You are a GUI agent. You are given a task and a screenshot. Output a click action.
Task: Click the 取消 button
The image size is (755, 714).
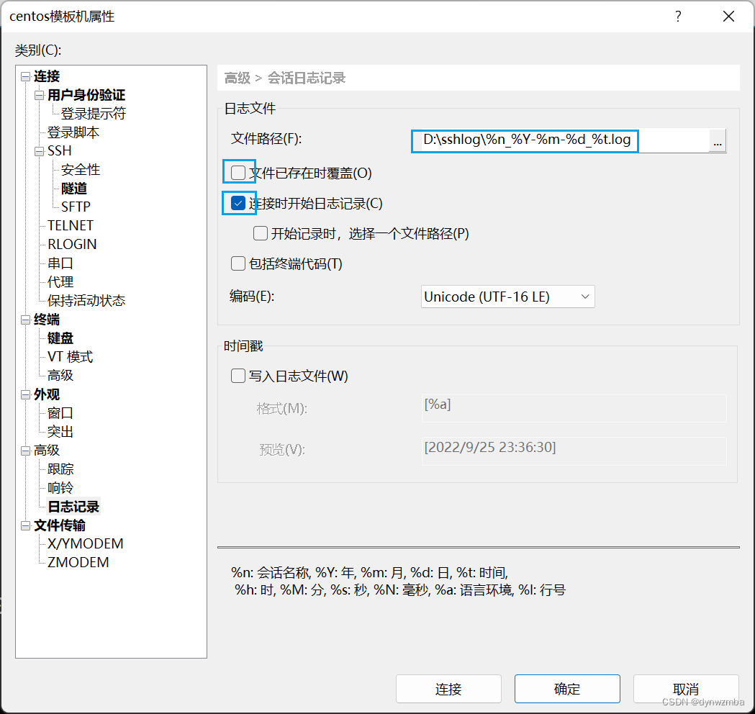point(686,689)
